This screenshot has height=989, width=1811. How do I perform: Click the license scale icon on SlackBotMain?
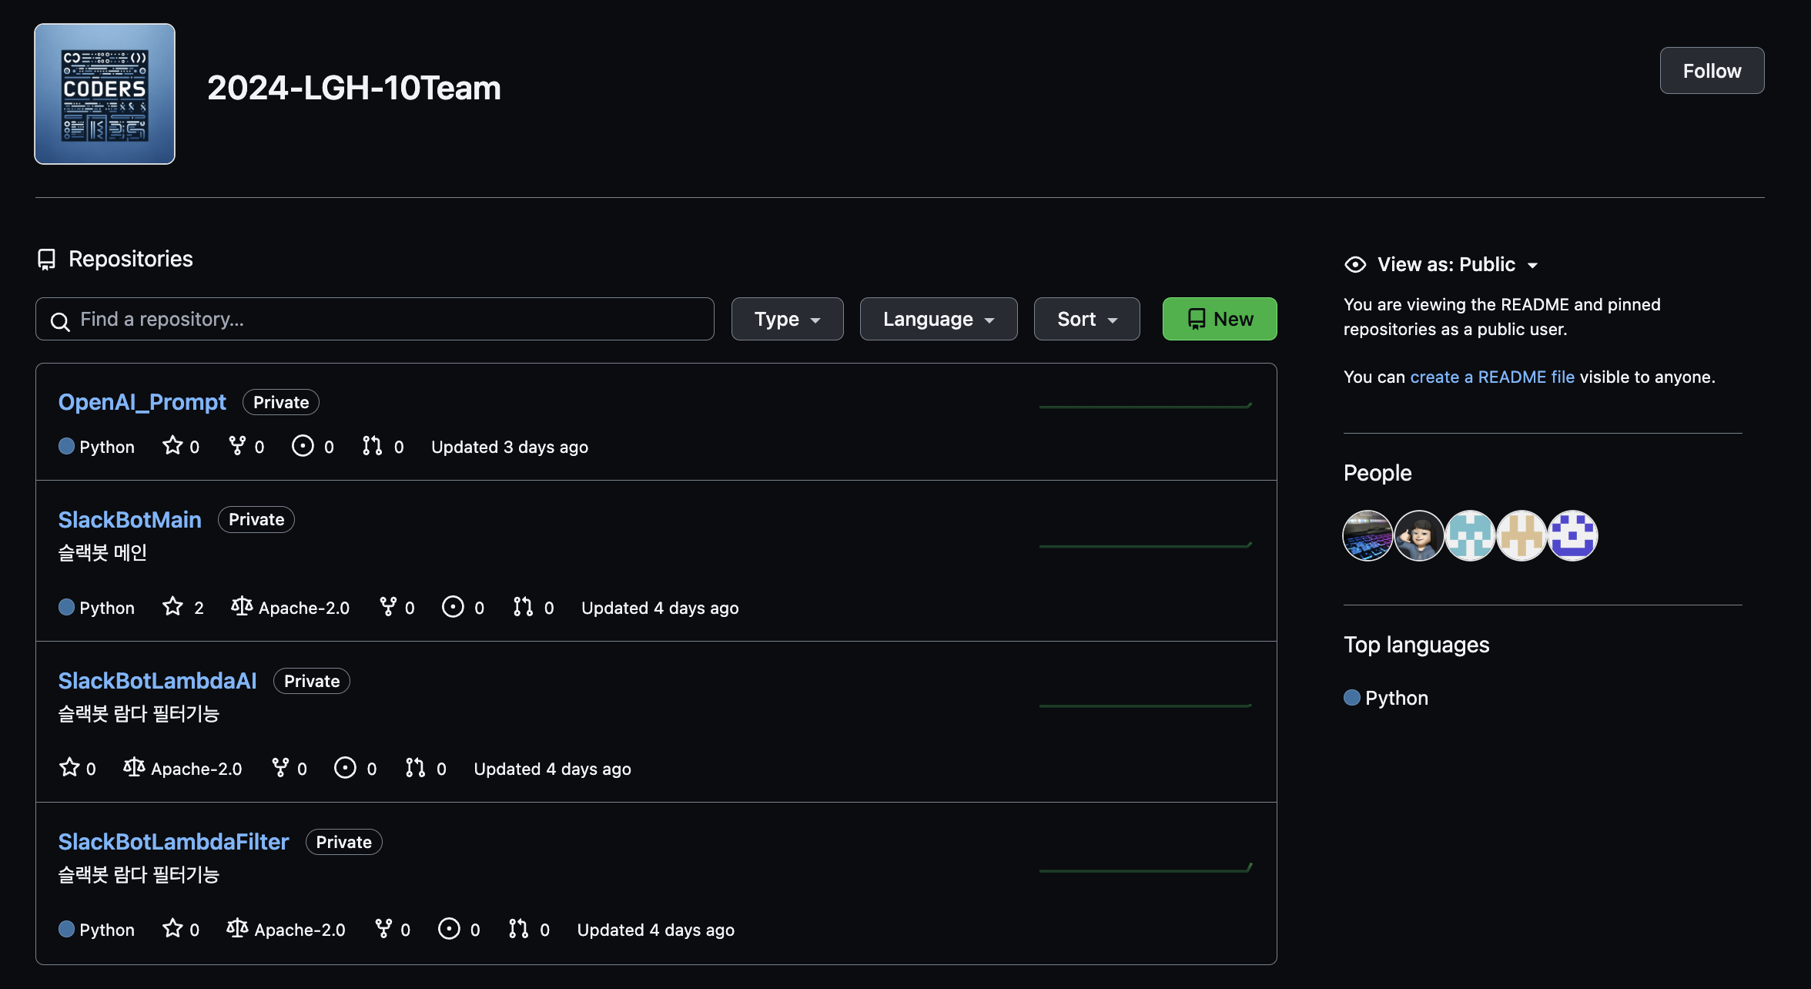coord(242,607)
